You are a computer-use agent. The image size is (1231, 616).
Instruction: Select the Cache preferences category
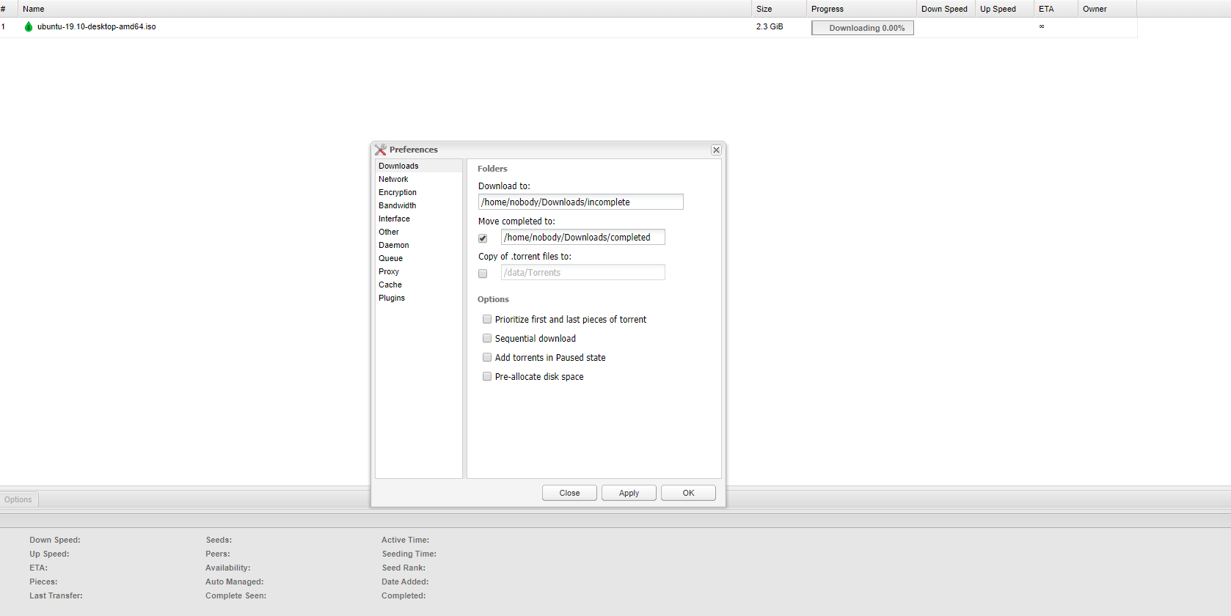(418, 285)
